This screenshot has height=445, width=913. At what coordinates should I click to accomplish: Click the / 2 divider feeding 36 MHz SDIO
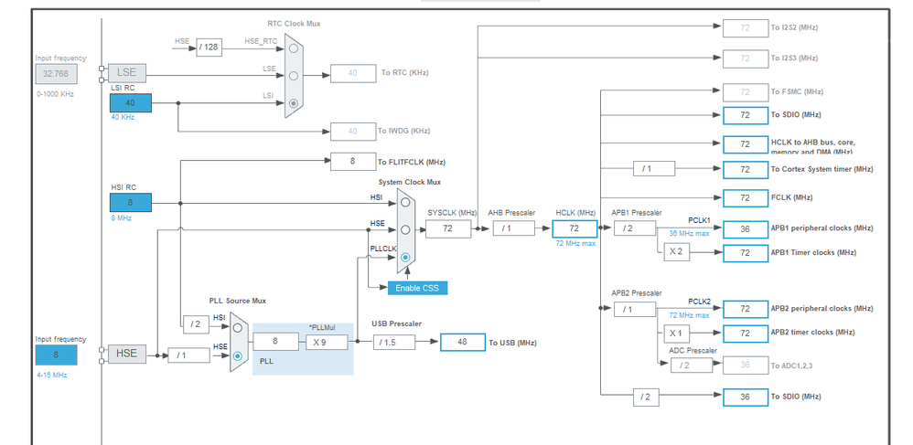[646, 397]
